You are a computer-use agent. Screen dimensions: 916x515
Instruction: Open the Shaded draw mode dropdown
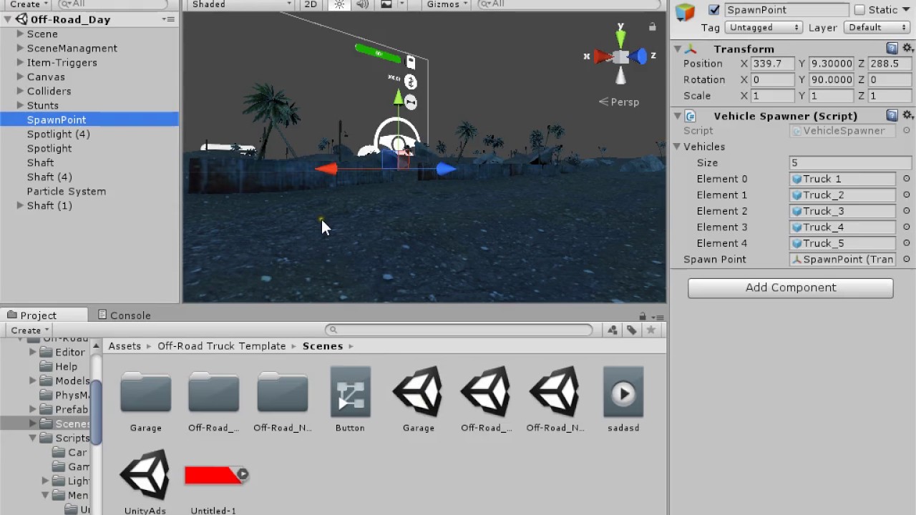pos(242,4)
